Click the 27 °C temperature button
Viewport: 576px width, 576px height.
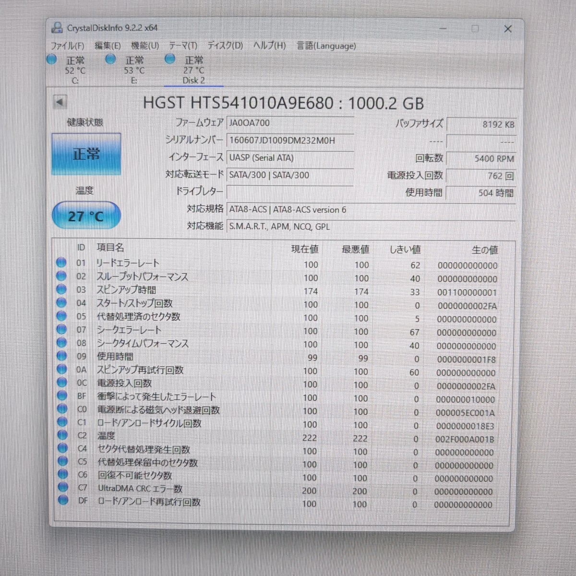[86, 216]
